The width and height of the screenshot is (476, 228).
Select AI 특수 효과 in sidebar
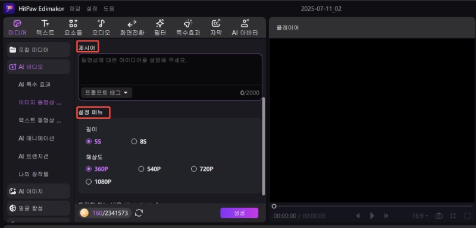[x=35, y=84]
